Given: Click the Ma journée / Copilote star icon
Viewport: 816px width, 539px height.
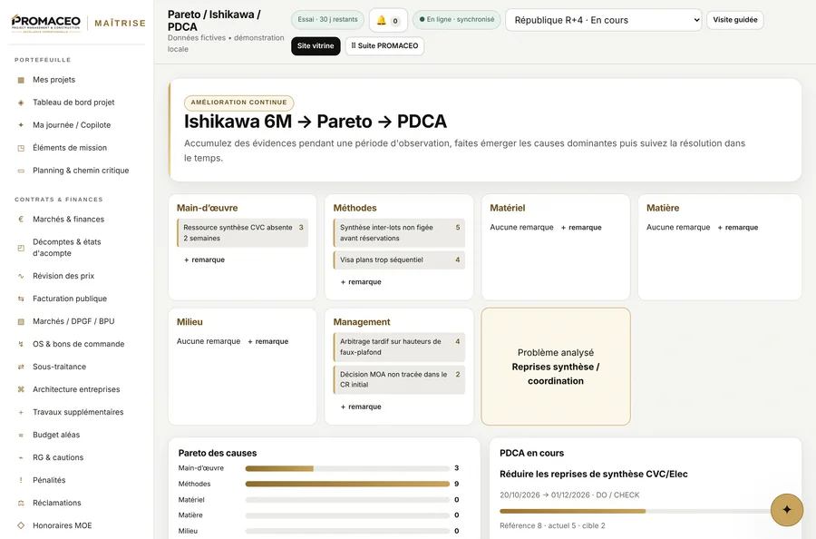Looking at the screenshot, I should (x=21, y=125).
